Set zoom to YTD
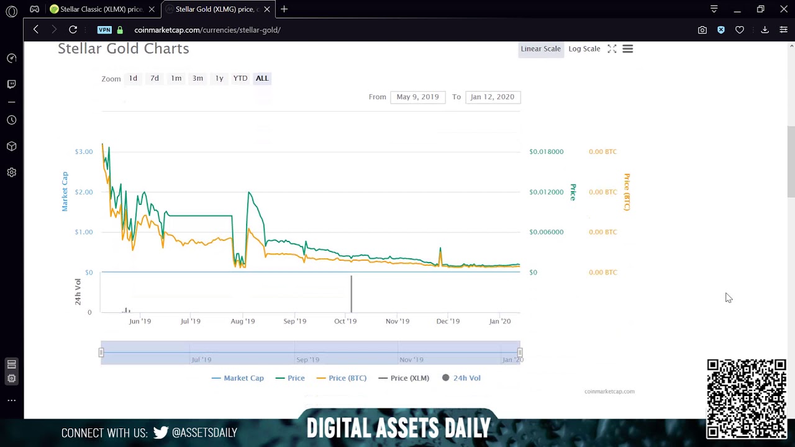Screen dimensions: 795x447 240,78
